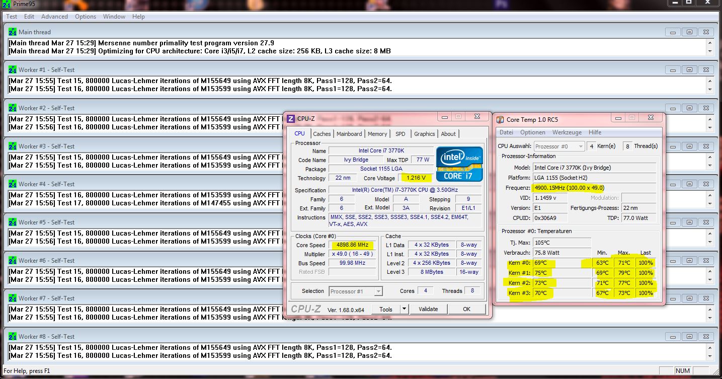
Task: Click the Core Speed value 4898.86 MHz
Action: 352,245
